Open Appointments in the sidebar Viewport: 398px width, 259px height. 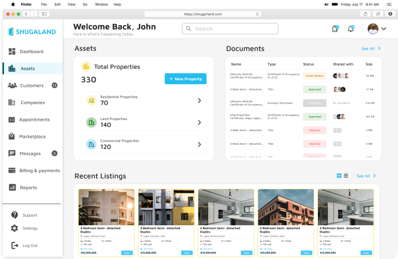[x=29, y=119]
